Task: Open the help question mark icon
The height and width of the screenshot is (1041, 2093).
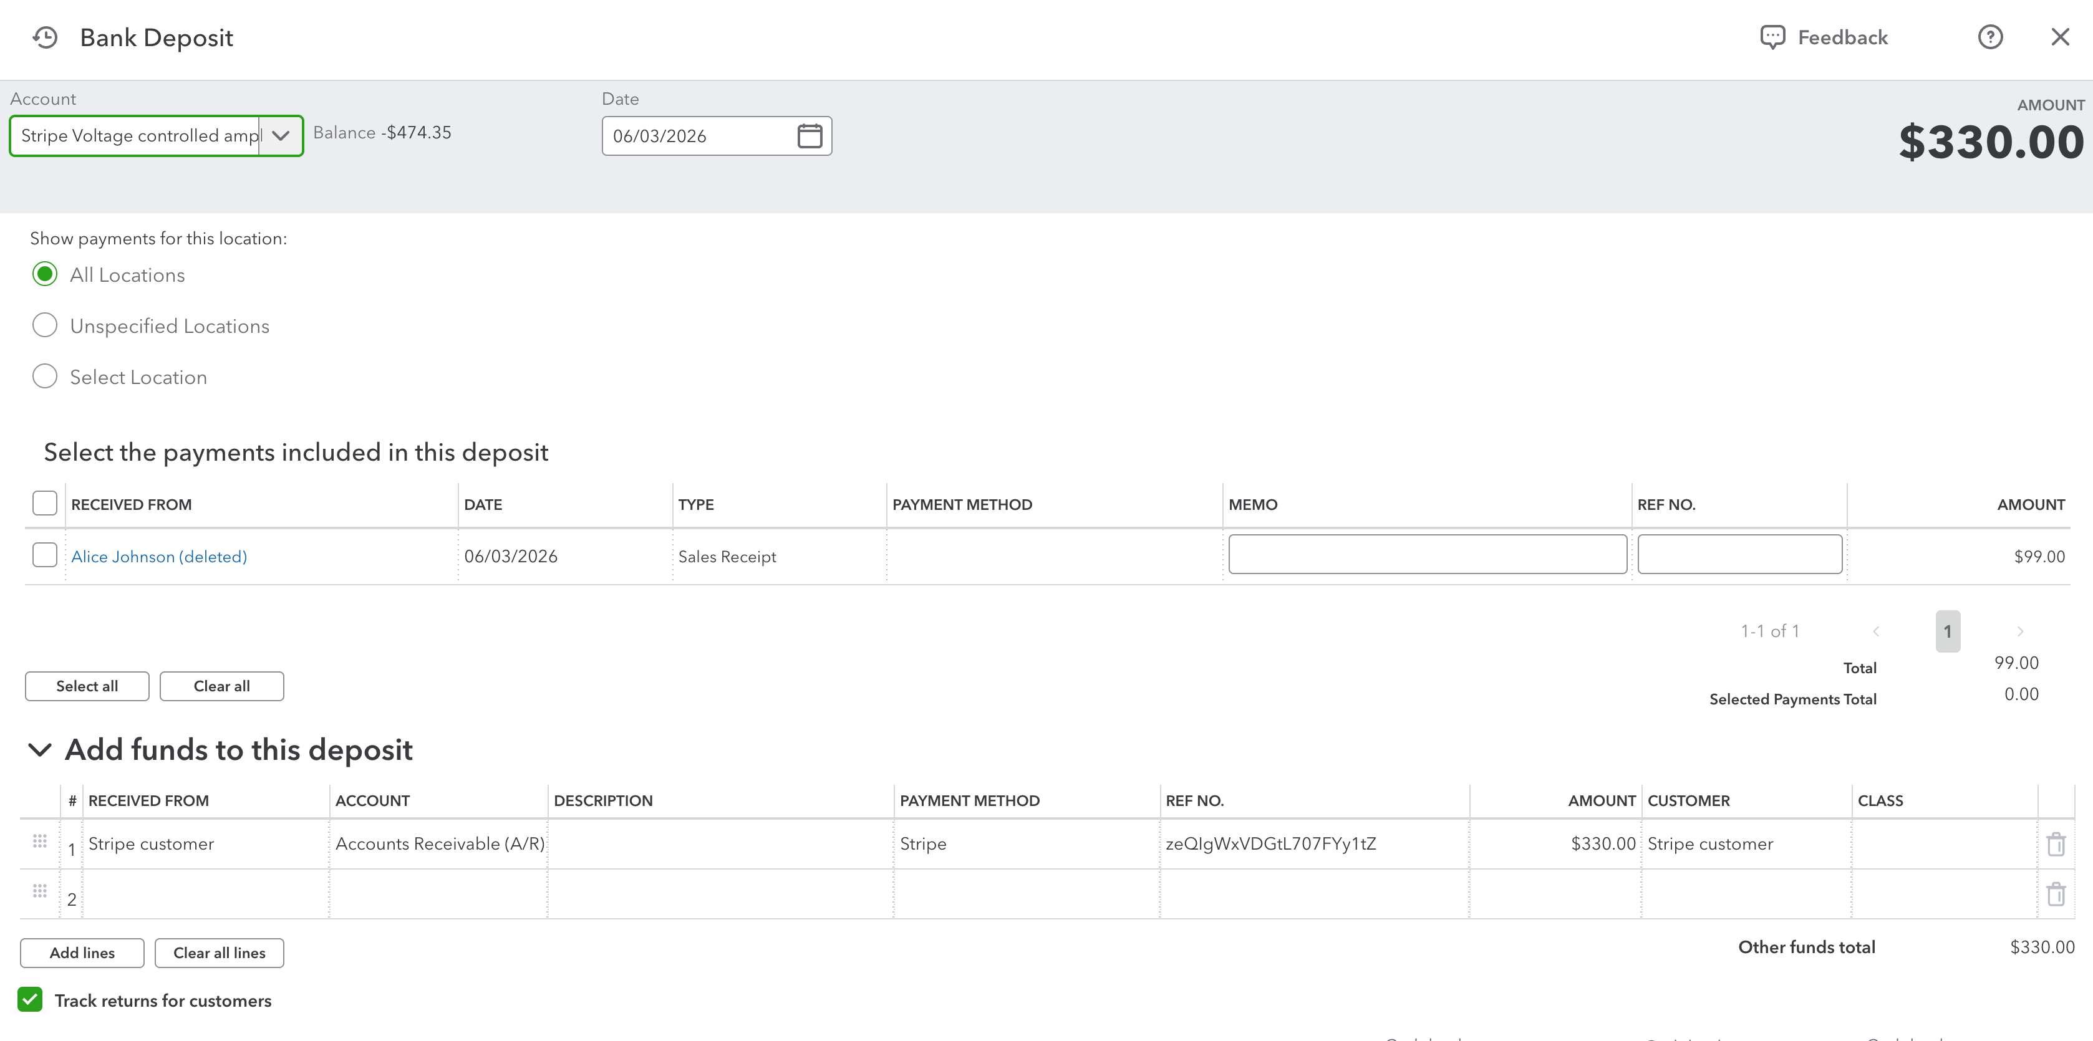Action: click(x=1990, y=37)
